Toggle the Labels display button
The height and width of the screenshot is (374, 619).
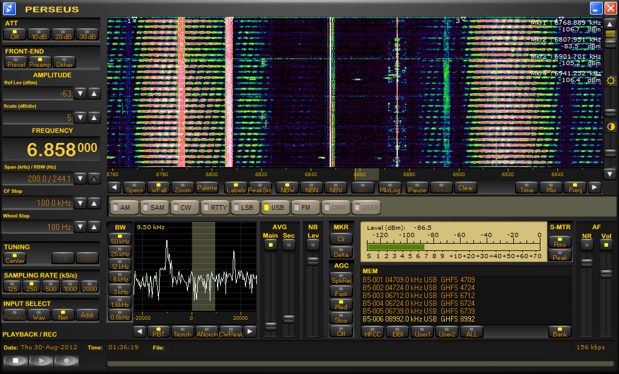[x=236, y=188]
